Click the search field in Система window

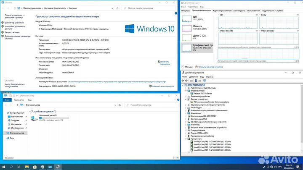tap(149, 8)
